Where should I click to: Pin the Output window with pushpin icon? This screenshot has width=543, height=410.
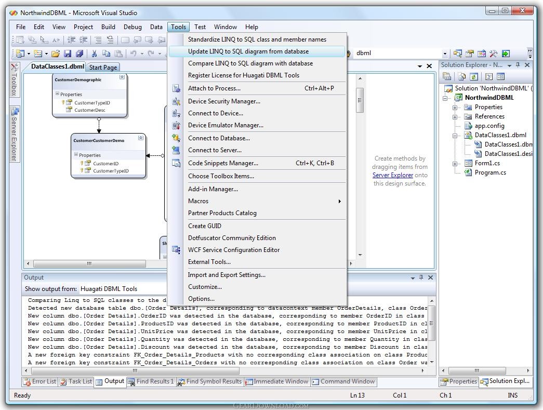click(x=421, y=277)
